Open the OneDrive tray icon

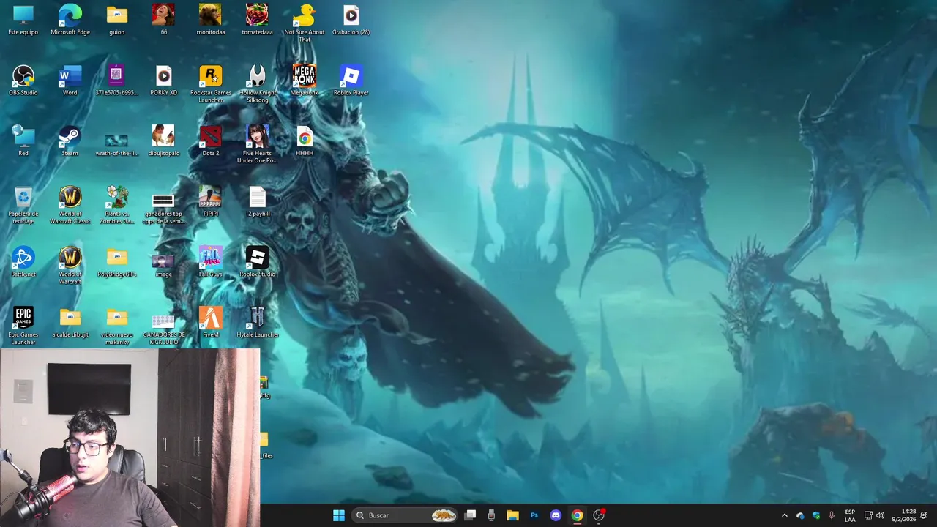800,515
